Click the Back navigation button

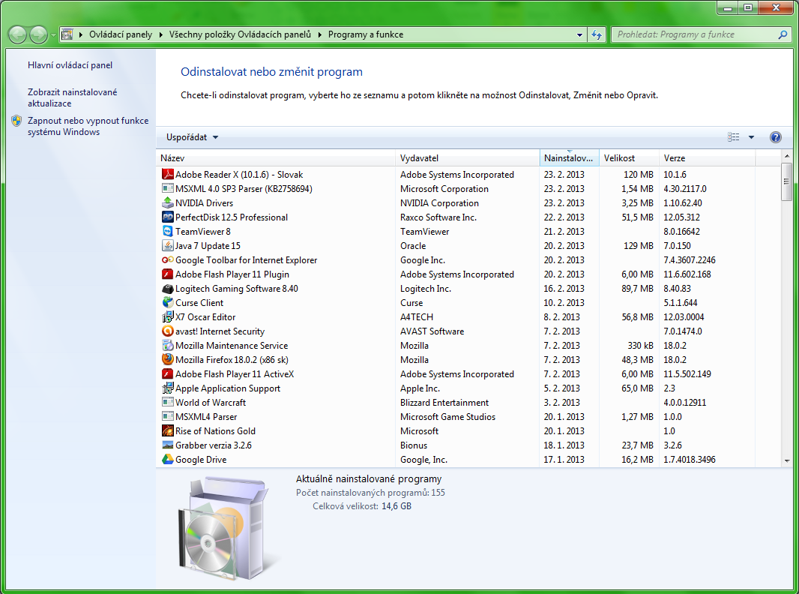[18, 34]
